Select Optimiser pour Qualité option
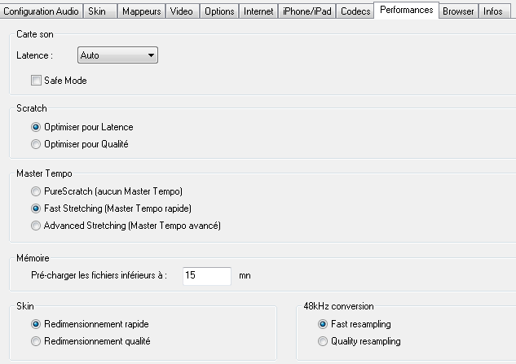Viewport: 516px width, 364px height. tap(36, 144)
